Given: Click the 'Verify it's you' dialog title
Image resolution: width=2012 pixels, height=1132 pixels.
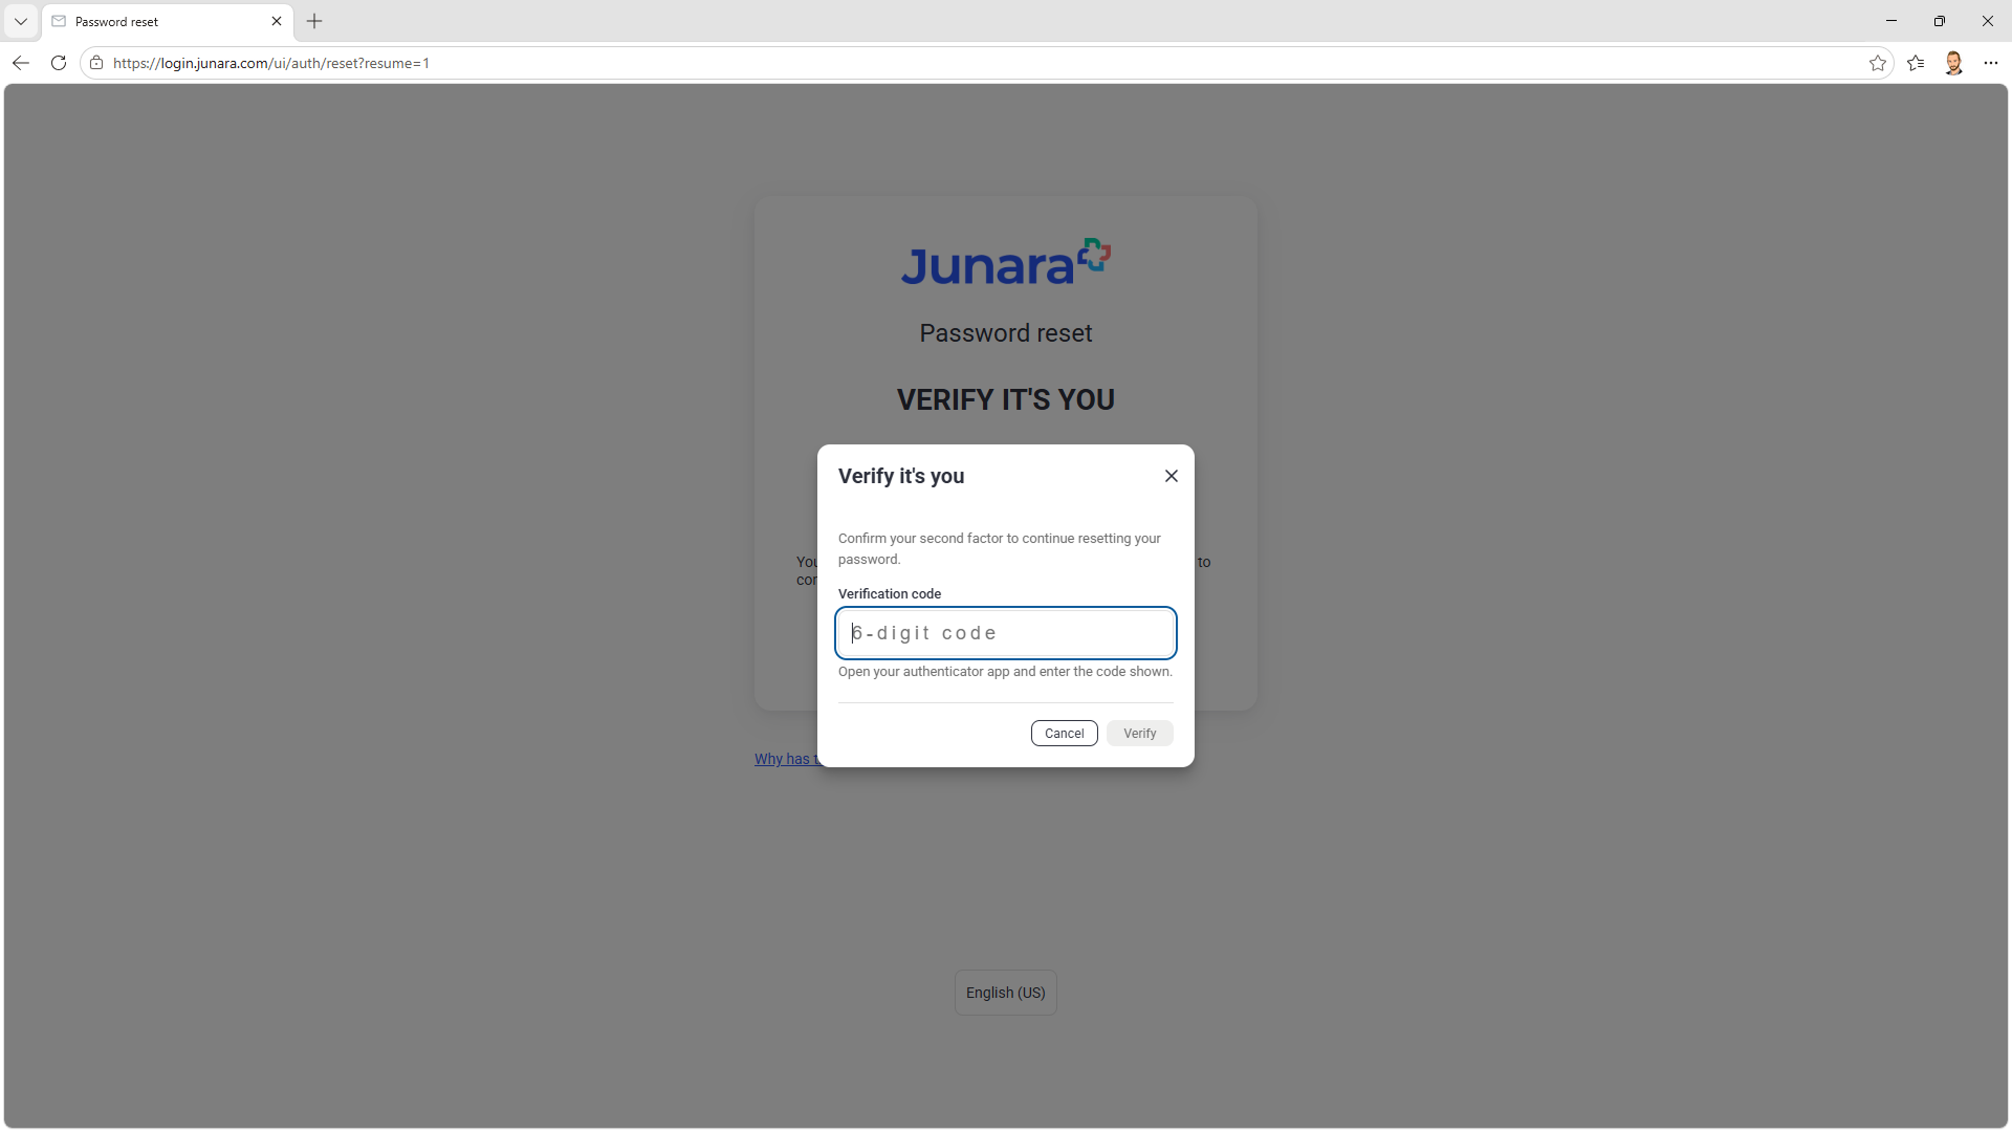Looking at the screenshot, I should pyautogui.click(x=901, y=477).
